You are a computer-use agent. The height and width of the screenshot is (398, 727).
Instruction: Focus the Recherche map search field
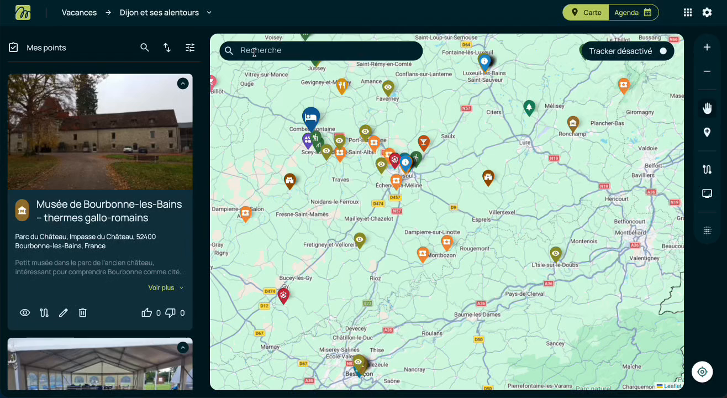pos(321,50)
